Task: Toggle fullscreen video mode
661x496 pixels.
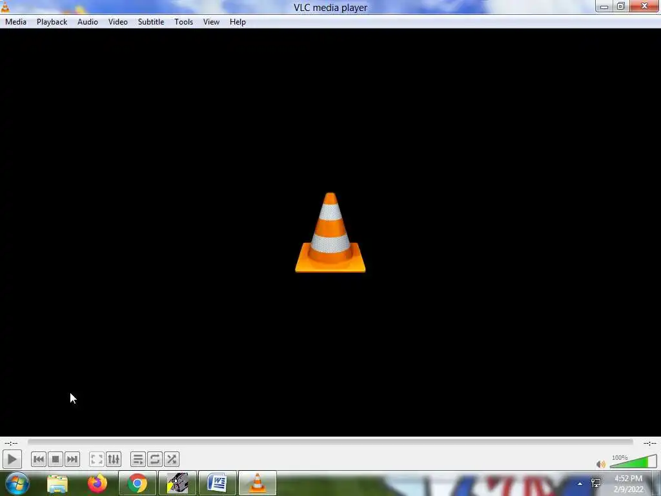Action: pyautogui.click(x=97, y=459)
